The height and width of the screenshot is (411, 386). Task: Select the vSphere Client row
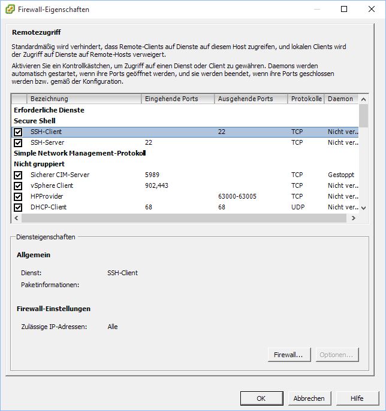[x=185, y=185]
